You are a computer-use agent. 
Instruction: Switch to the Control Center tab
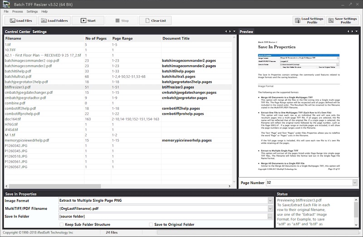(18, 32)
